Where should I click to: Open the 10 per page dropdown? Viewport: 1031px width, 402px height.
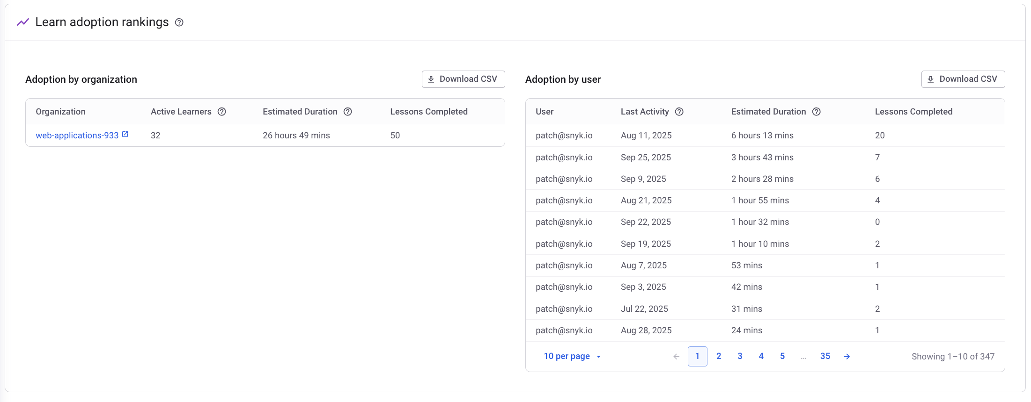(x=572, y=356)
